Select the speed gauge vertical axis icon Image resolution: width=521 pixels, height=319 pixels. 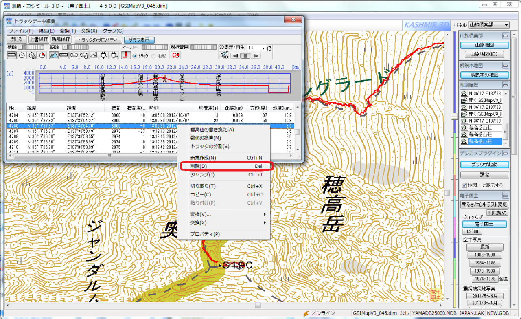tap(74, 55)
